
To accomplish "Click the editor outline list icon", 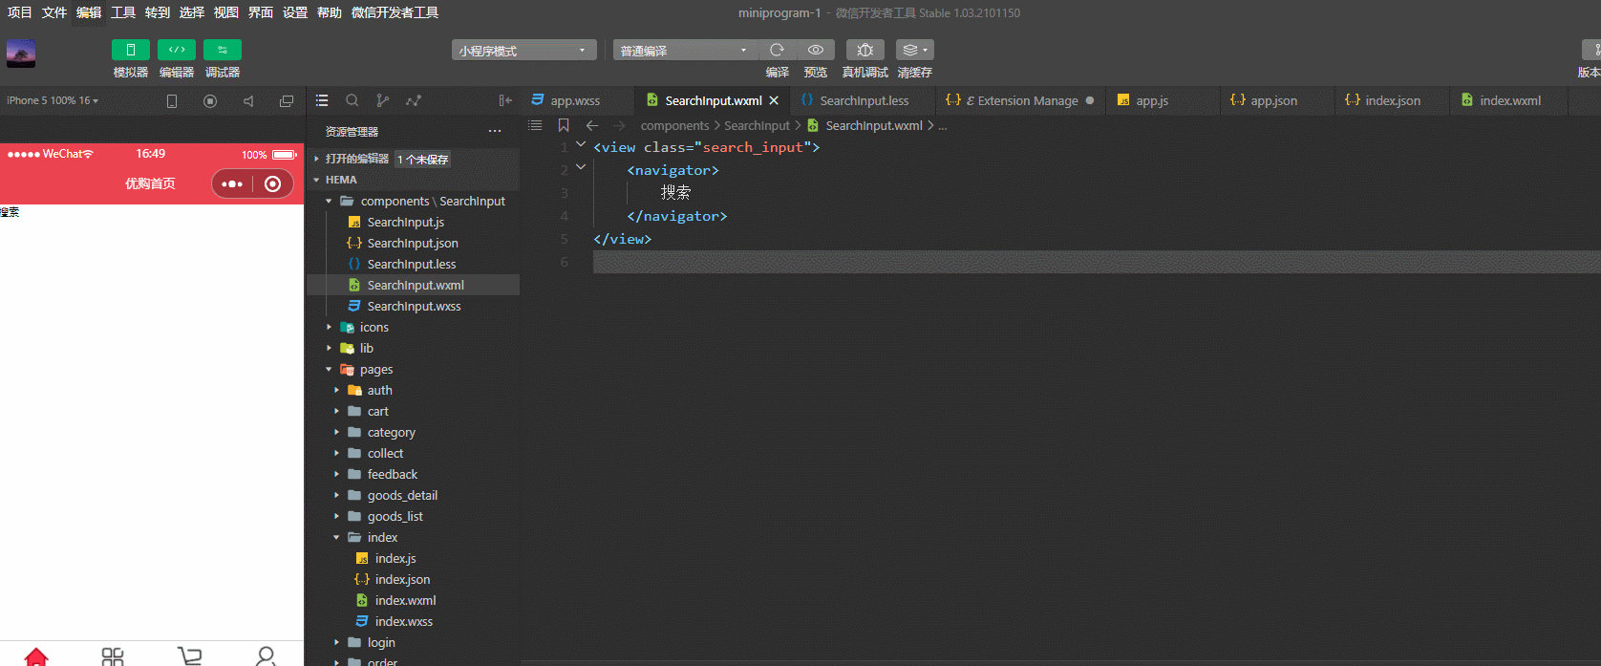I will point(535,125).
